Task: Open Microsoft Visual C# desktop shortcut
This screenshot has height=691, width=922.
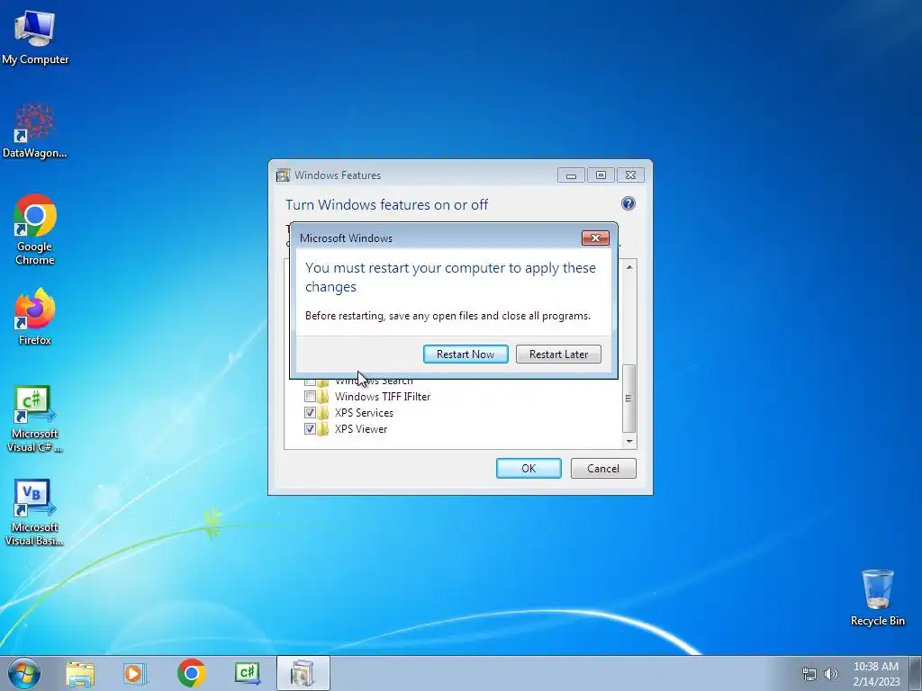Action: 35,419
